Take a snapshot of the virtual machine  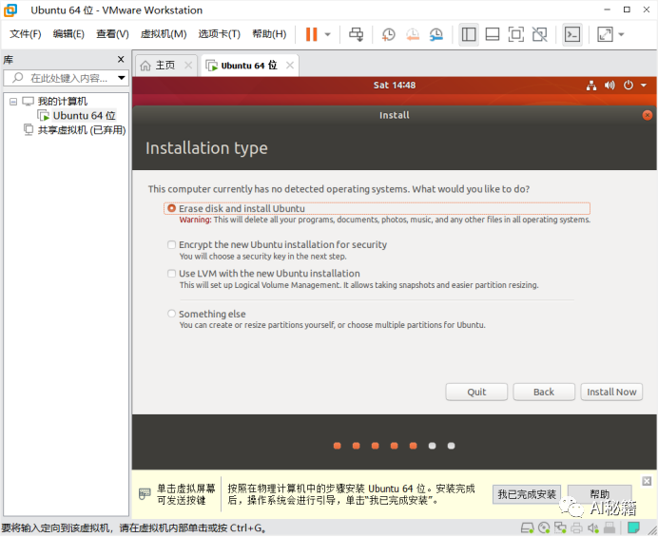coord(389,34)
